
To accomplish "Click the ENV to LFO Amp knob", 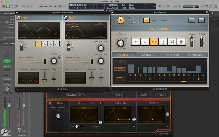I will coord(101,61).
